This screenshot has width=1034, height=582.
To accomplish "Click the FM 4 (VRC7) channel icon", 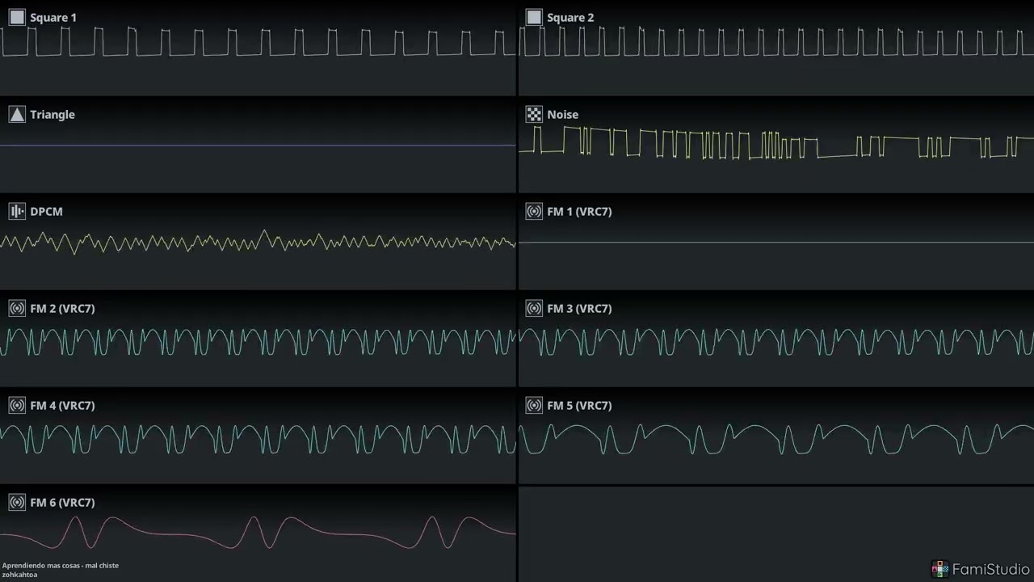I will coord(17,405).
